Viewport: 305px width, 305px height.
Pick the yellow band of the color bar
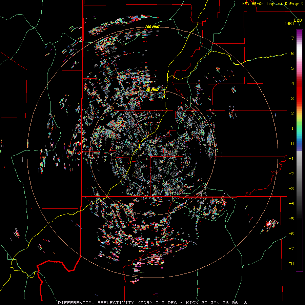(x=299, y=117)
